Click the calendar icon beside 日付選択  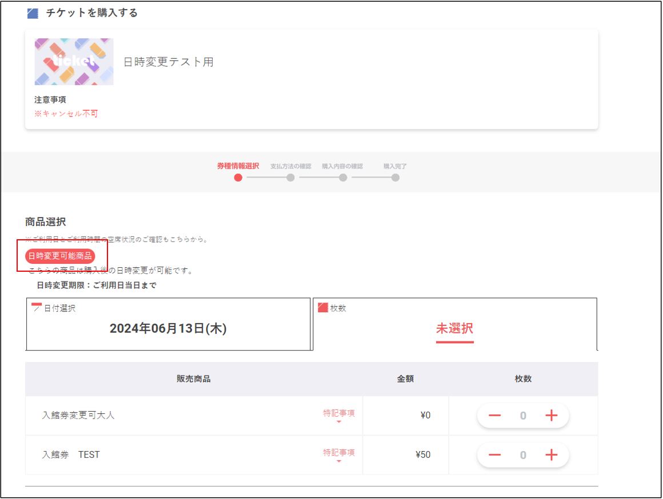37,308
